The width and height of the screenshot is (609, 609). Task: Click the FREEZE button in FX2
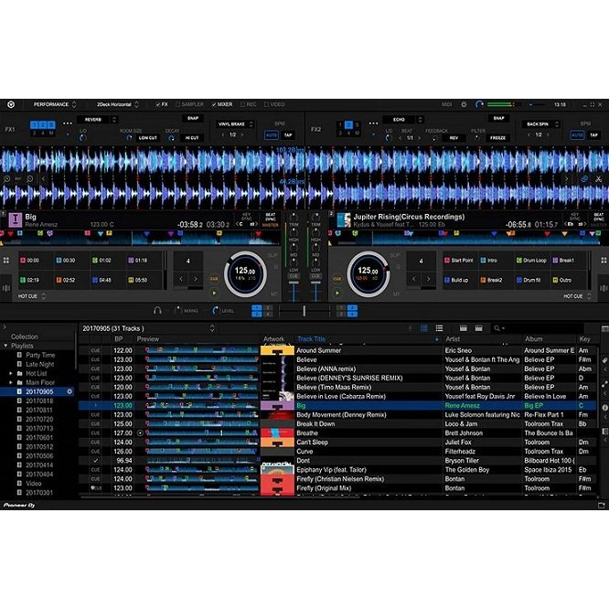pyautogui.click(x=497, y=137)
